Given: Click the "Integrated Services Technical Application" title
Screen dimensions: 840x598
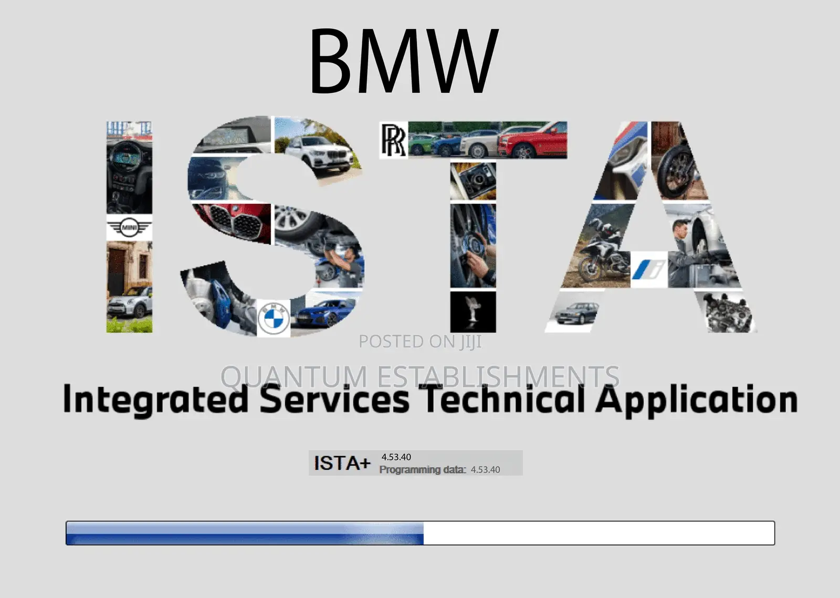Looking at the screenshot, I should click(x=430, y=400).
